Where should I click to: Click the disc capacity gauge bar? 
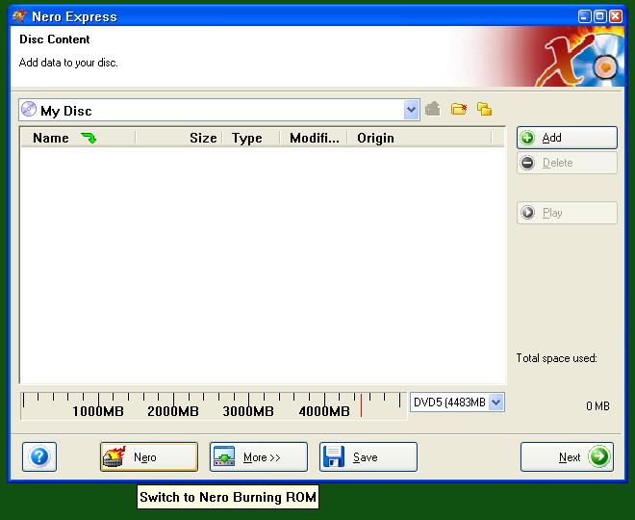tap(214, 405)
